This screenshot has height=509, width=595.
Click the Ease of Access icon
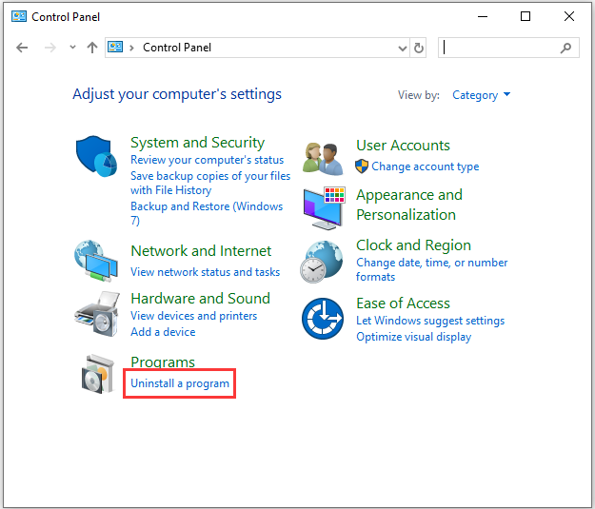coord(323,319)
